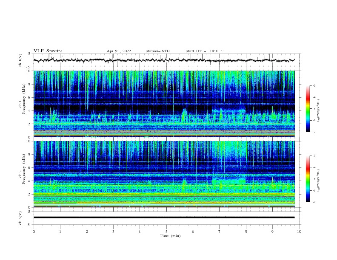
Task: Click the time axis tick label '0'
Action: pyautogui.click(x=34, y=232)
